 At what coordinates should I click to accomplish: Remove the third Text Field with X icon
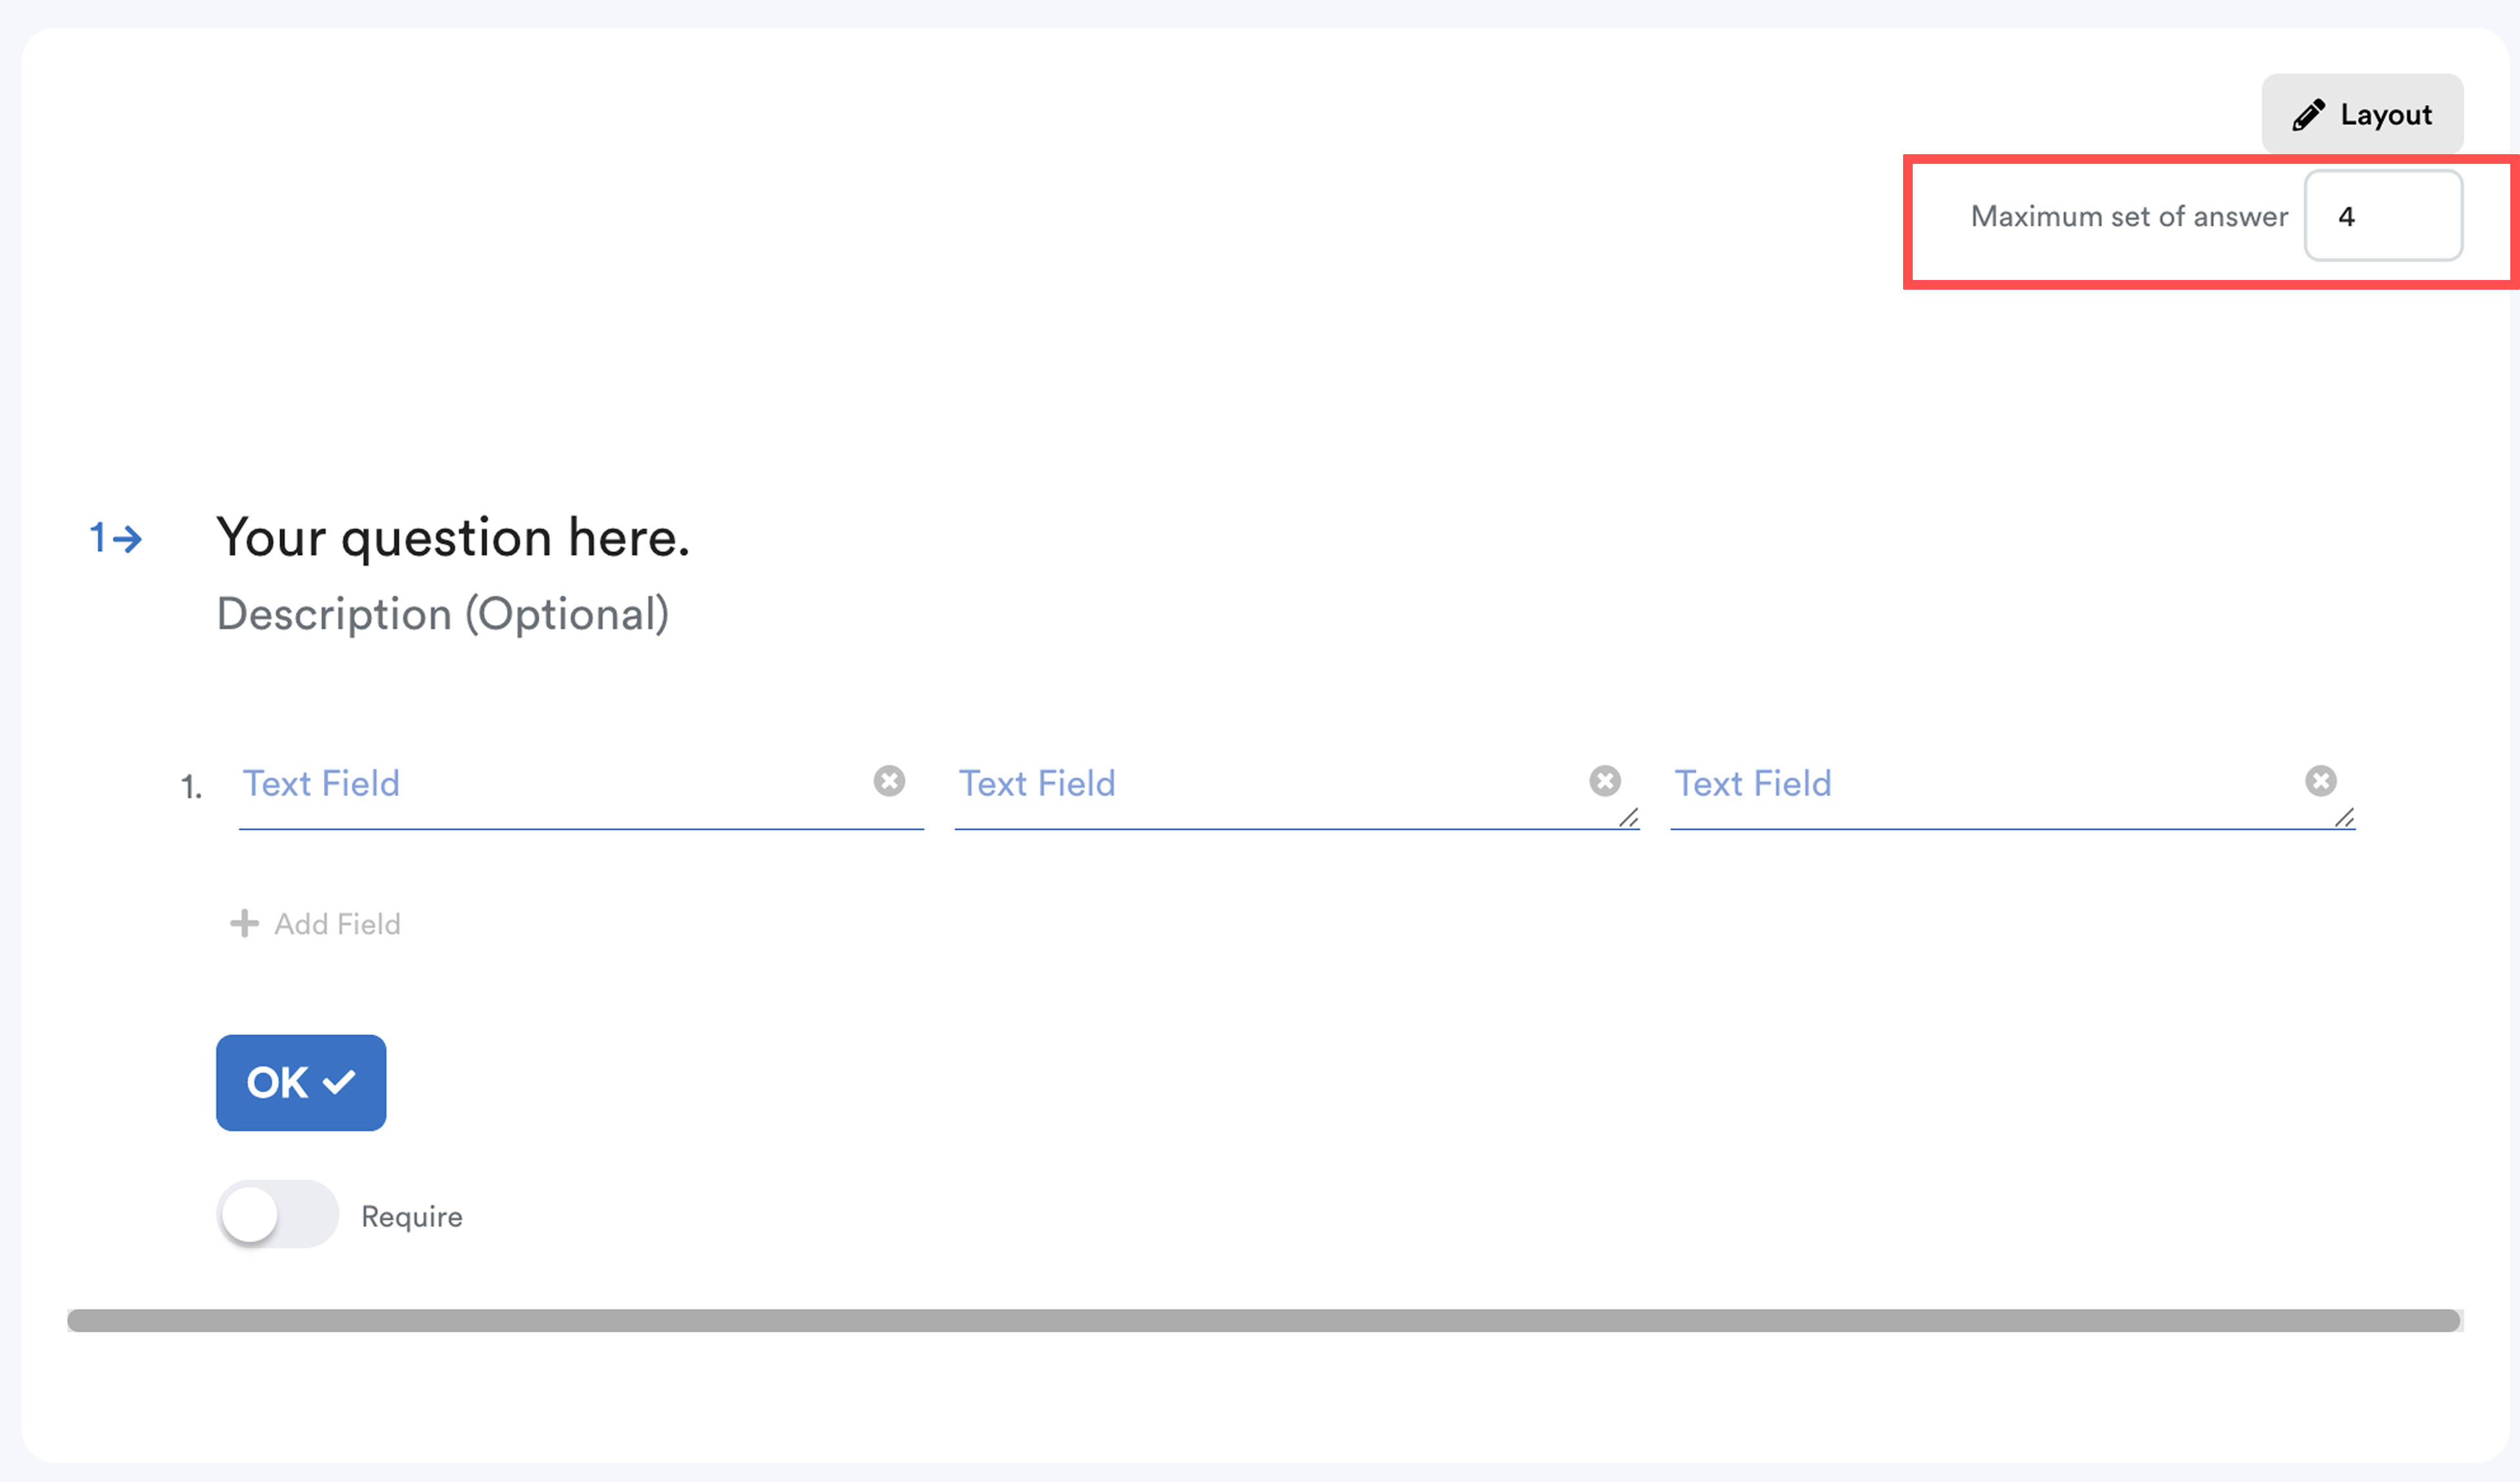[2320, 781]
